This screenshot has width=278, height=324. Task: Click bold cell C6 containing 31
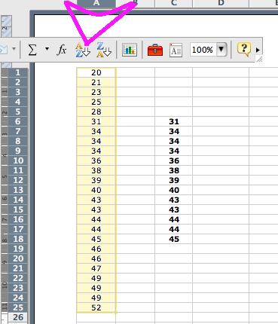click(x=174, y=121)
